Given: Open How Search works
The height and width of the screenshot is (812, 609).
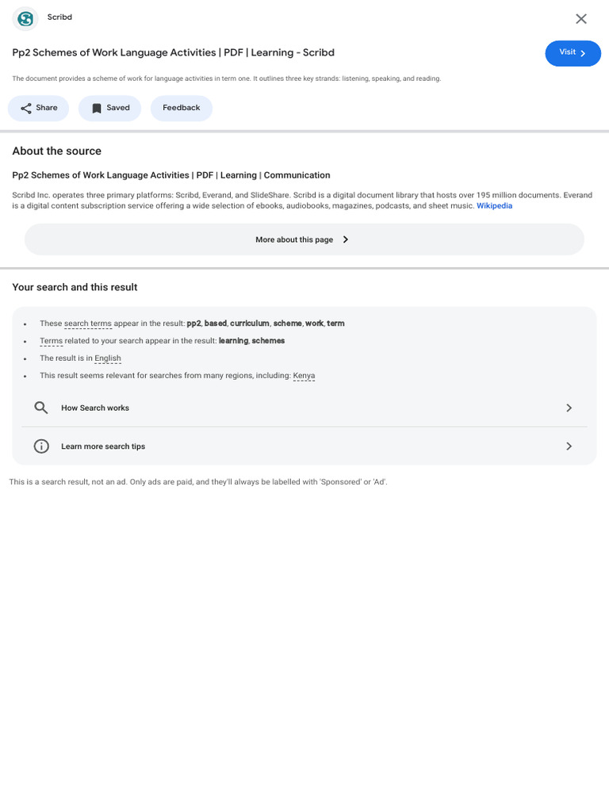Looking at the screenshot, I should 95,408.
